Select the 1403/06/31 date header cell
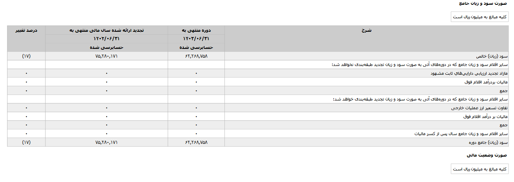Viewport: 514px width, 182px height. tap(196, 39)
